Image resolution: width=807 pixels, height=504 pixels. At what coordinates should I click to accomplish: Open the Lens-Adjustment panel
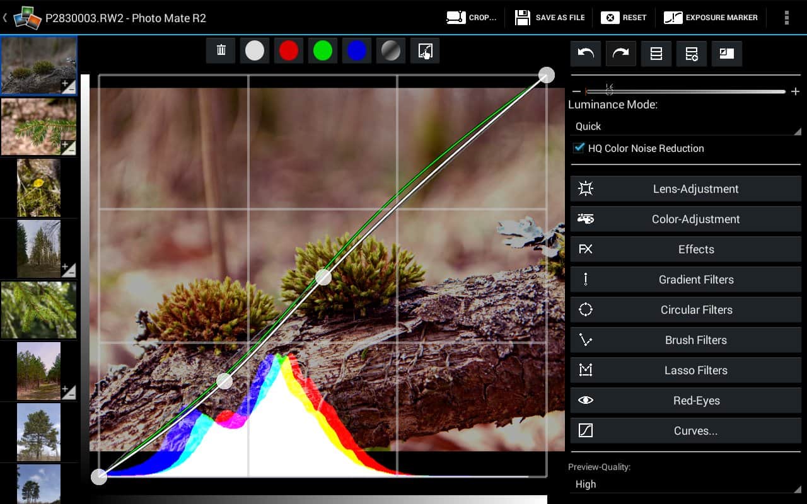[x=685, y=189]
